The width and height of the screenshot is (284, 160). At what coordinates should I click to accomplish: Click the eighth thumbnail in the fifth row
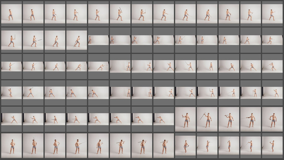[x=164, y=119]
